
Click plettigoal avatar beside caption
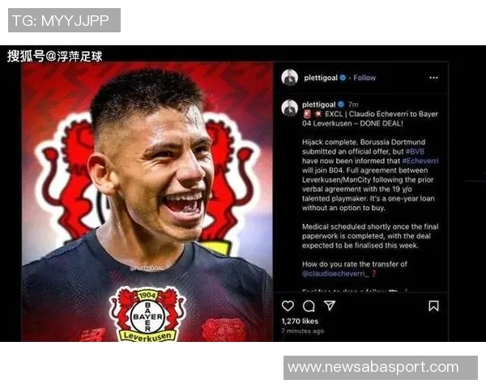pos(289,108)
